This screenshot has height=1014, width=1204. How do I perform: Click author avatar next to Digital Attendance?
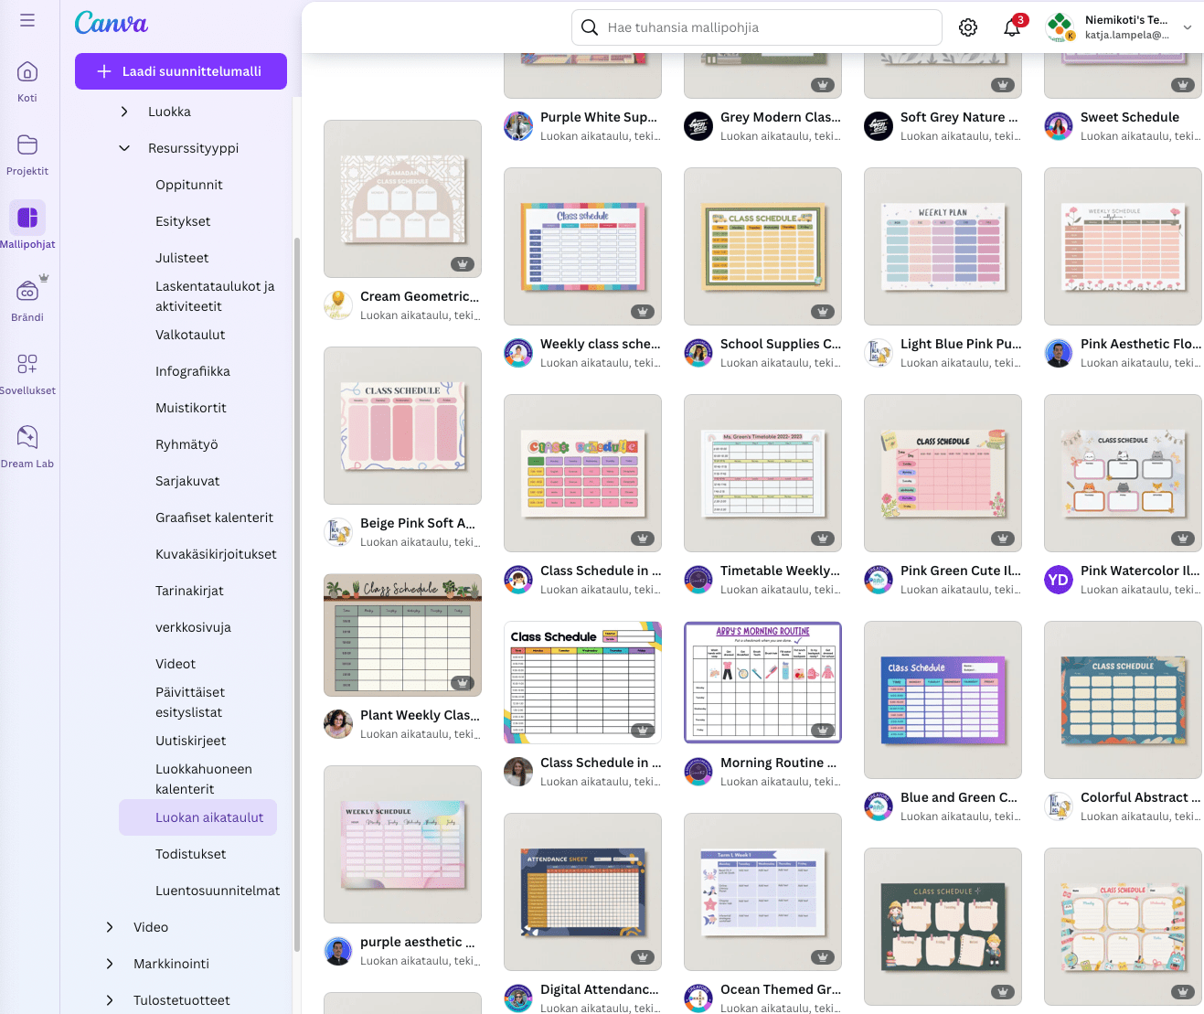(x=518, y=998)
